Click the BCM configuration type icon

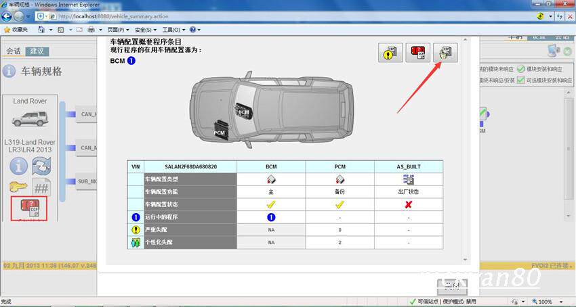point(271,179)
